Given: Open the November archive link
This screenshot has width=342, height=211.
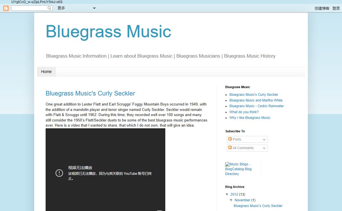Looking at the screenshot, I should point(242,200).
